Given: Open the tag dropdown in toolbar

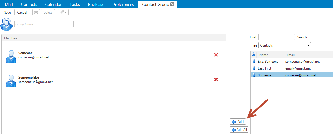Looking at the screenshot, I should [x=63, y=12].
